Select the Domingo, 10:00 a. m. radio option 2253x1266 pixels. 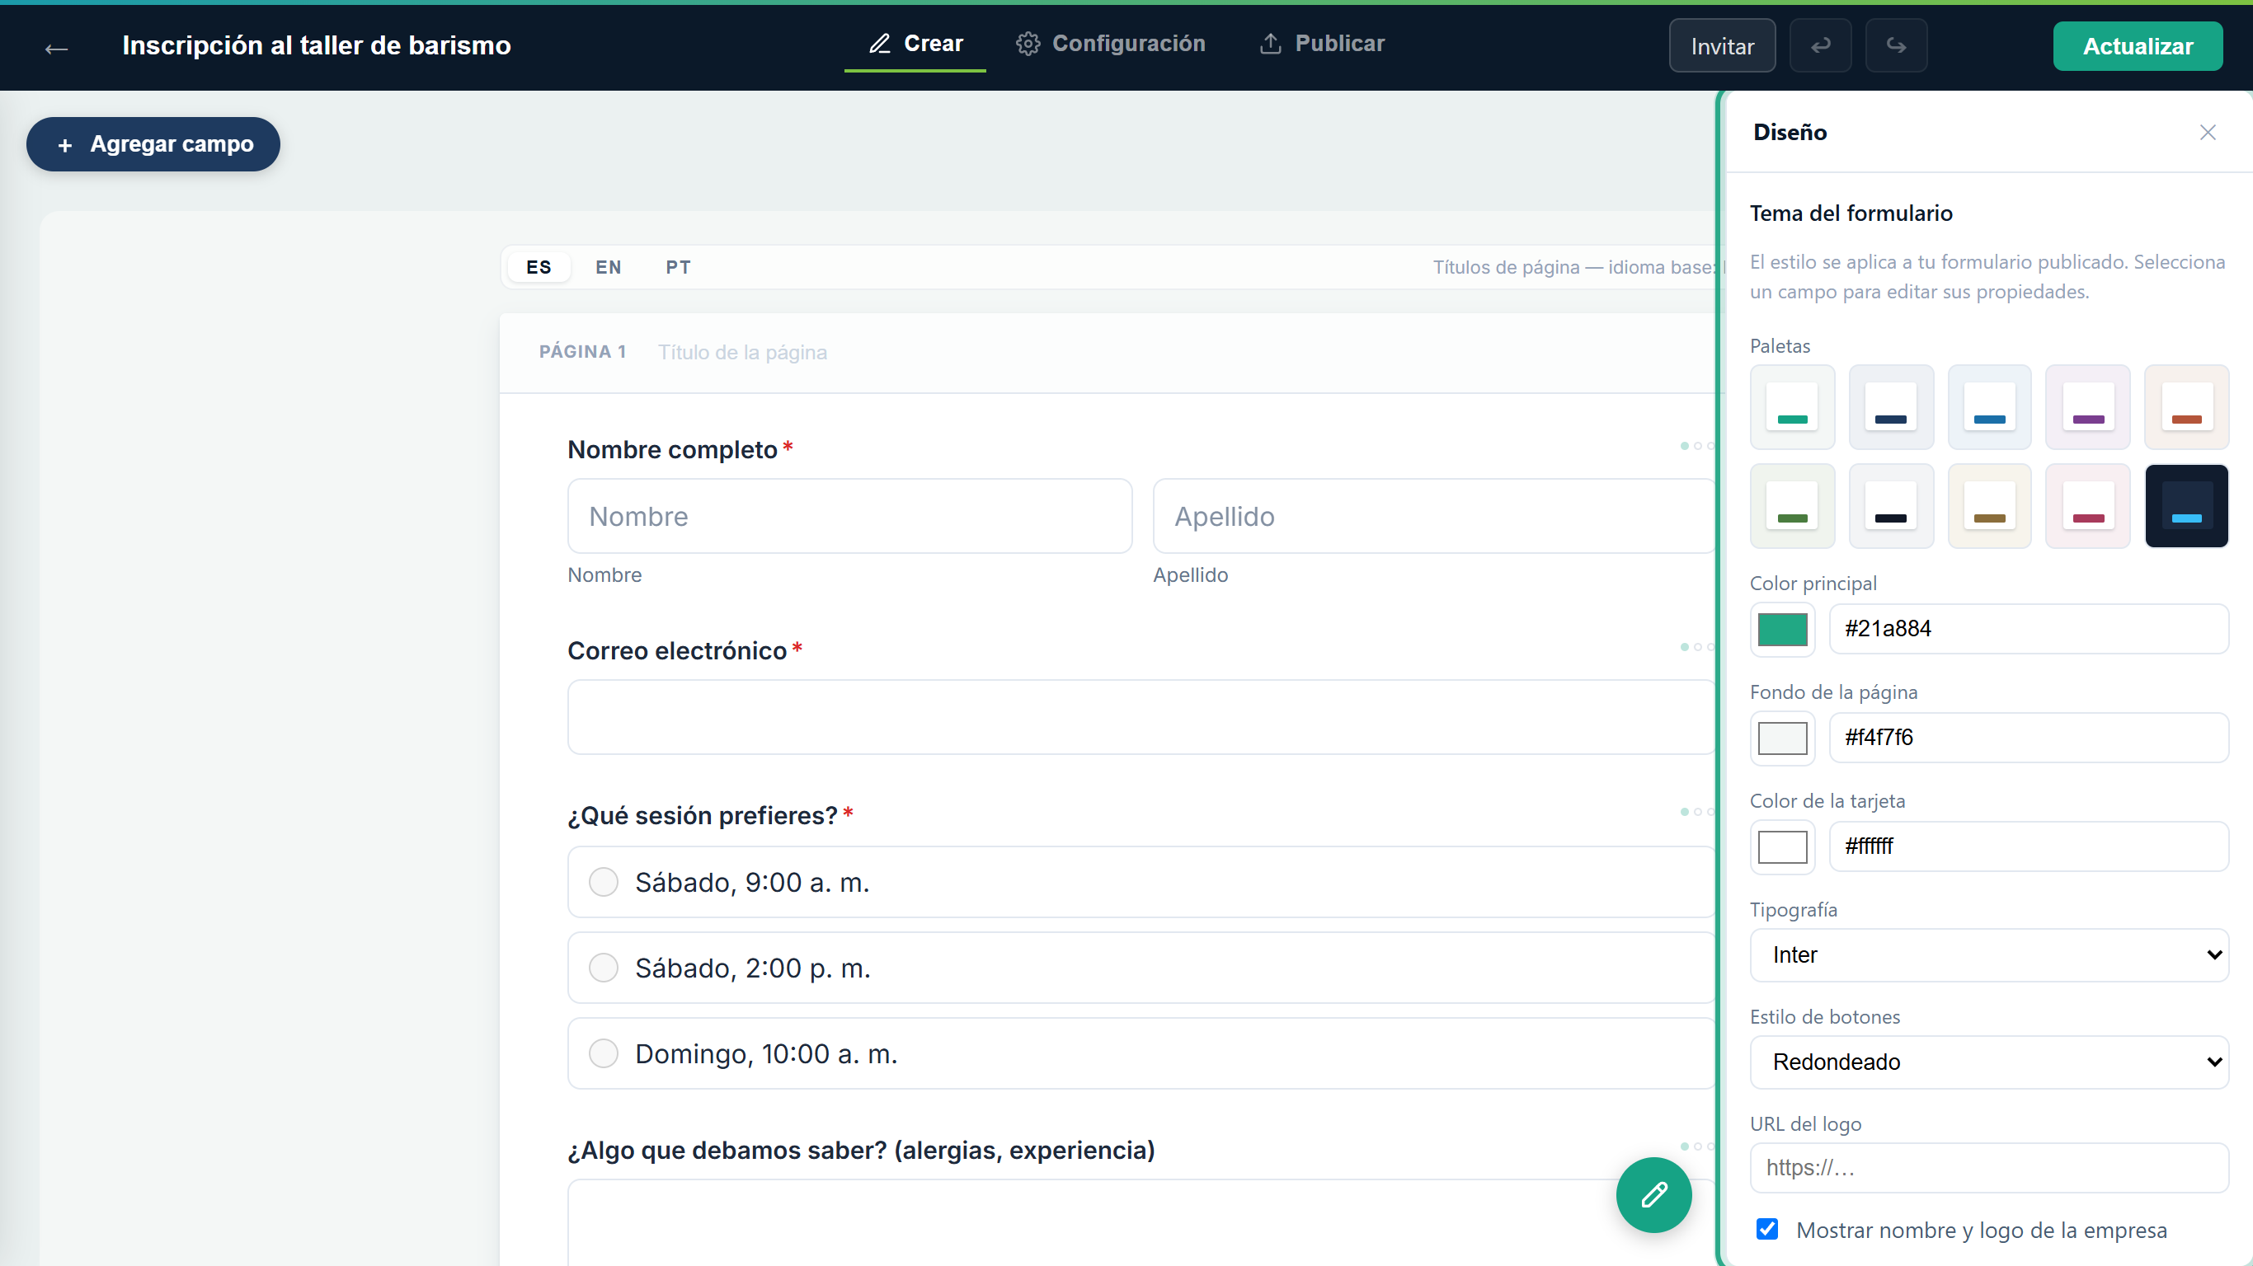[1141, 1053]
